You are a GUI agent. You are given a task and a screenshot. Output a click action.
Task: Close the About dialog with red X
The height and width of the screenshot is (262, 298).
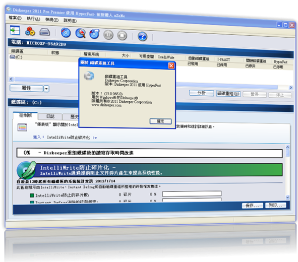[171, 65]
